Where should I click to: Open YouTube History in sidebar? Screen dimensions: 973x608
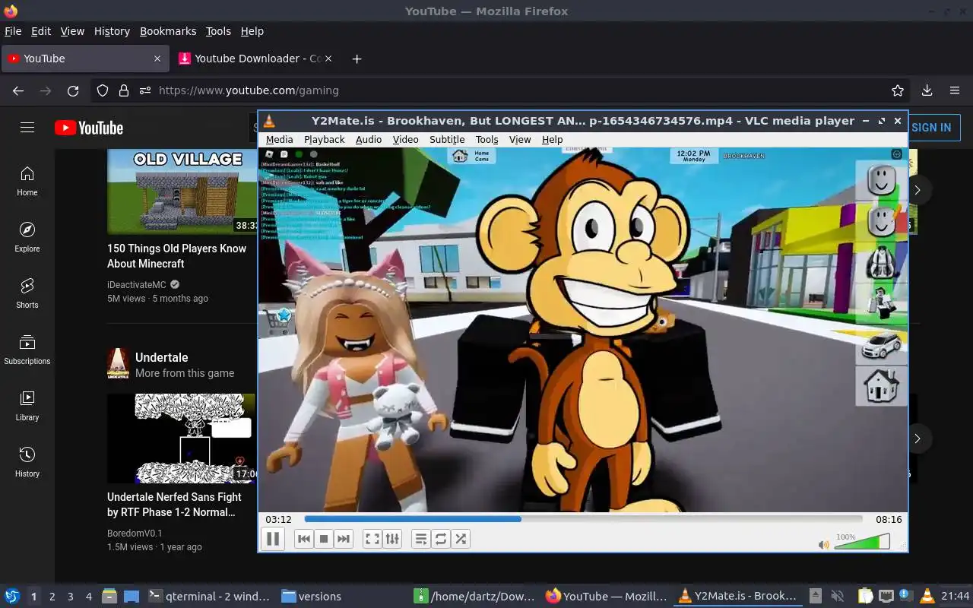click(x=27, y=463)
